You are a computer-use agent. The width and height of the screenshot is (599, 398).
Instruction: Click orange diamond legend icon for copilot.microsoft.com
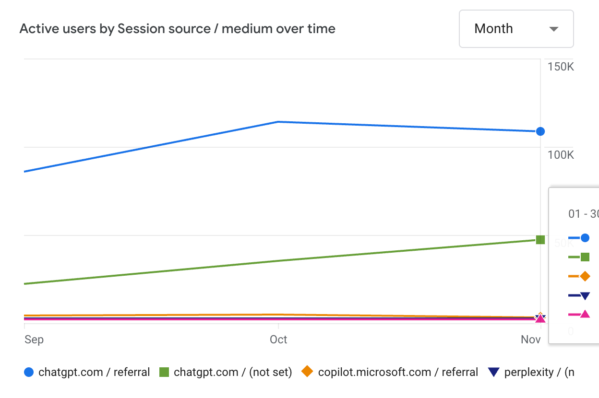pyautogui.click(x=307, y=372)
